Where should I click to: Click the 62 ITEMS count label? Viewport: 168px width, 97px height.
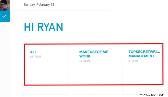(36, 56)
